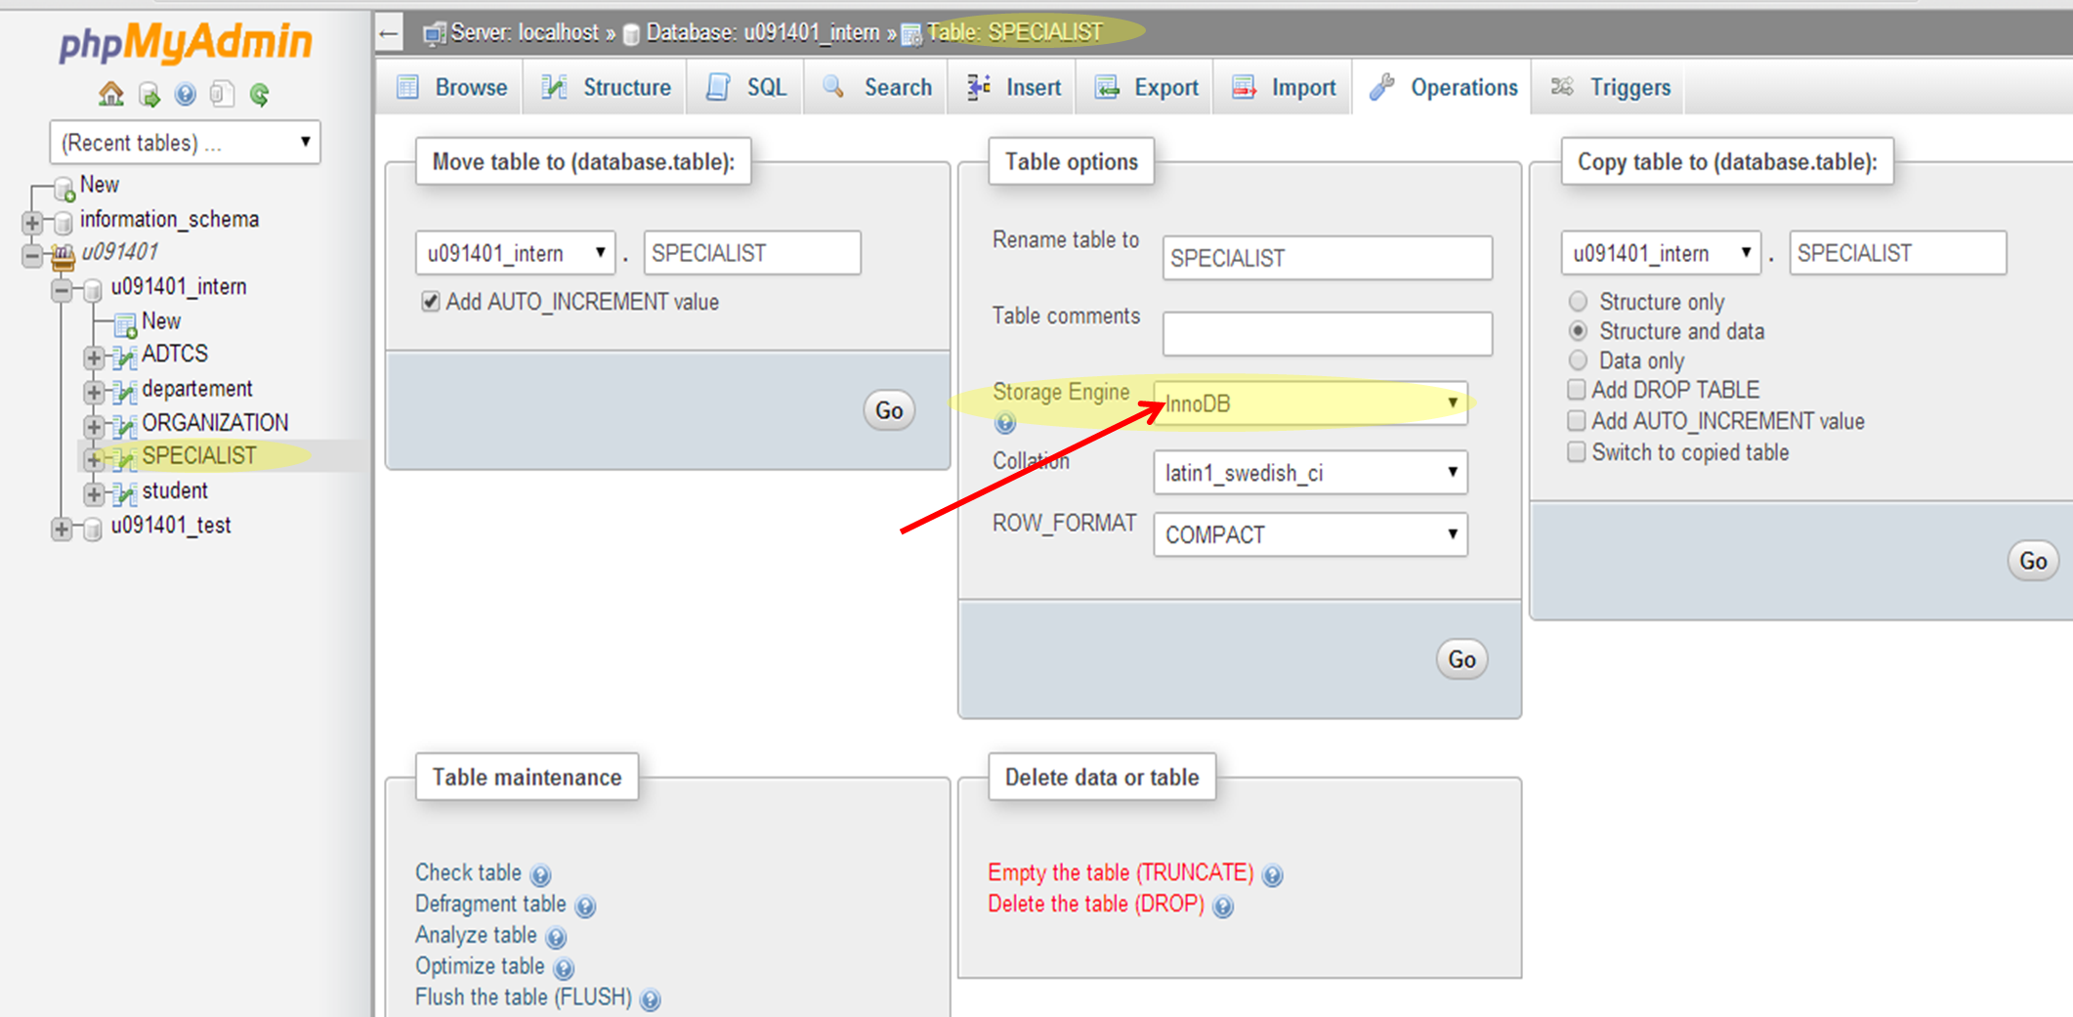Click the student table icon in tree
Image resolution: width=2073 pixels, height=1017 pixels.
124,493
